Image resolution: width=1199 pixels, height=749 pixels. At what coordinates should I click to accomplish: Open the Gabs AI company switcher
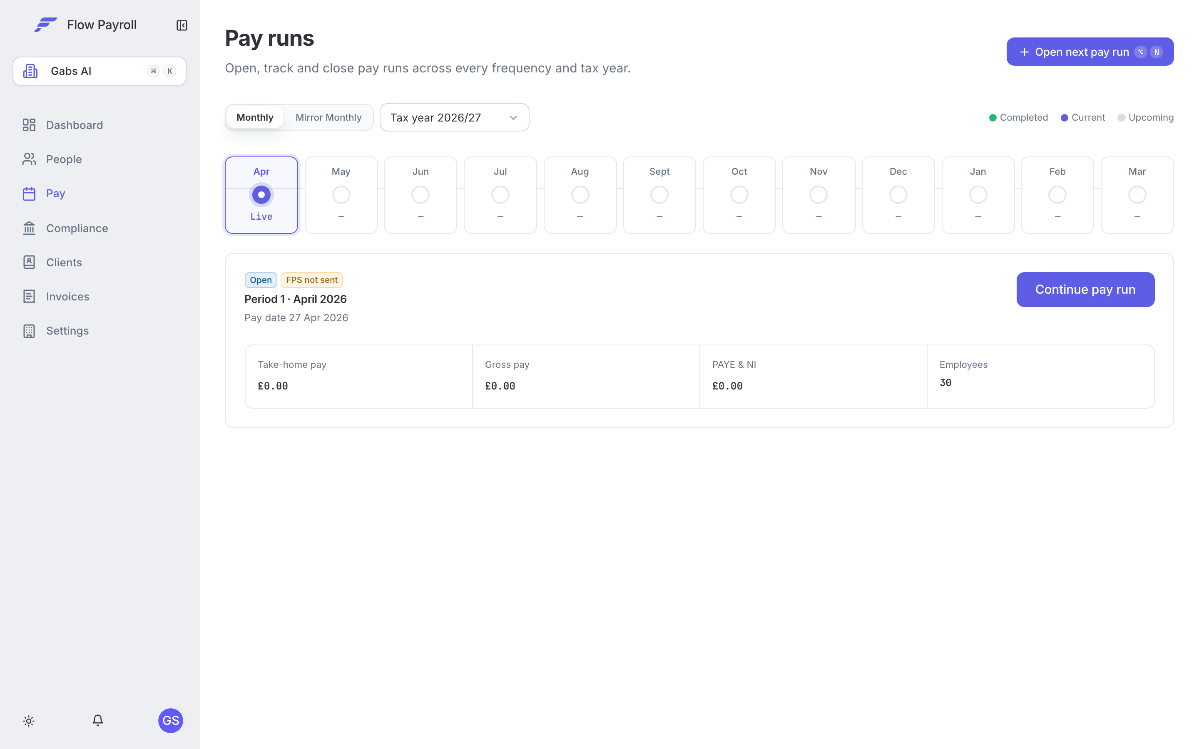[100, 71]
